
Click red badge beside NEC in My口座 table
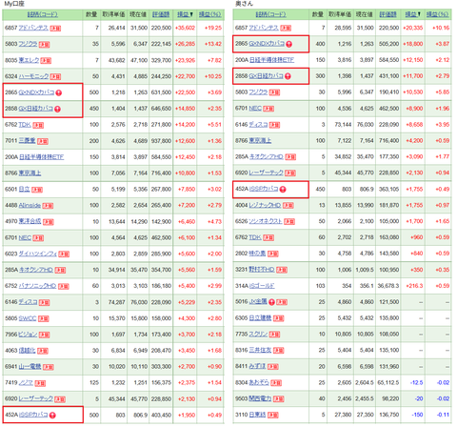coord(38,238)
